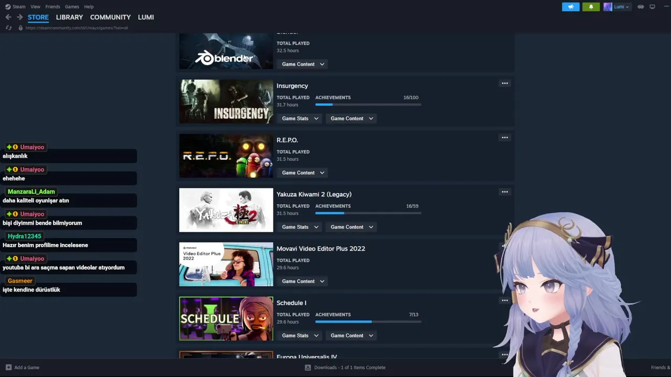Expand Game Content dropdown for Yakuza Kiwami 2
The height and width of the screenshot is (377, 671).
pos(352,227)
